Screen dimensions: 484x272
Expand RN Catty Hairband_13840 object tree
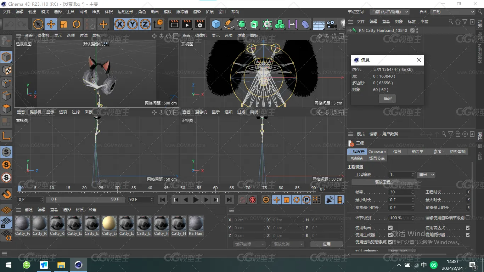coord(349,30)
